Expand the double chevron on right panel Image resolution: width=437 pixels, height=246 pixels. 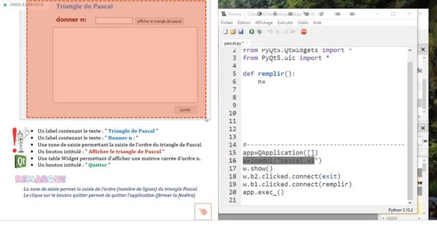click(x=425, y=141)
